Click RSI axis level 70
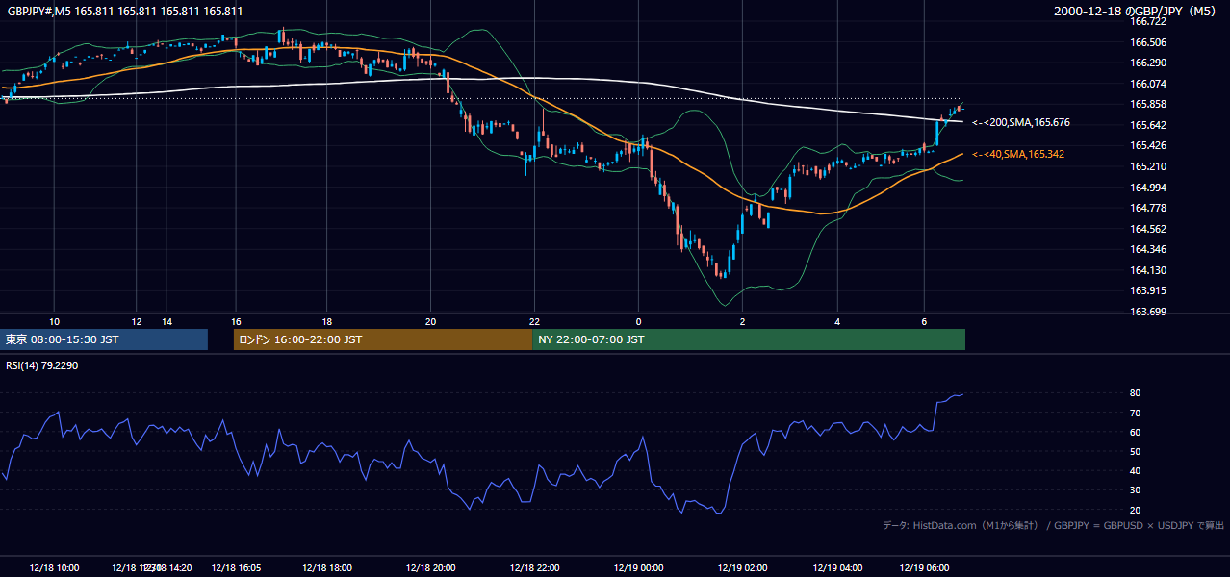1230x577 pixels. point(1136,413)
